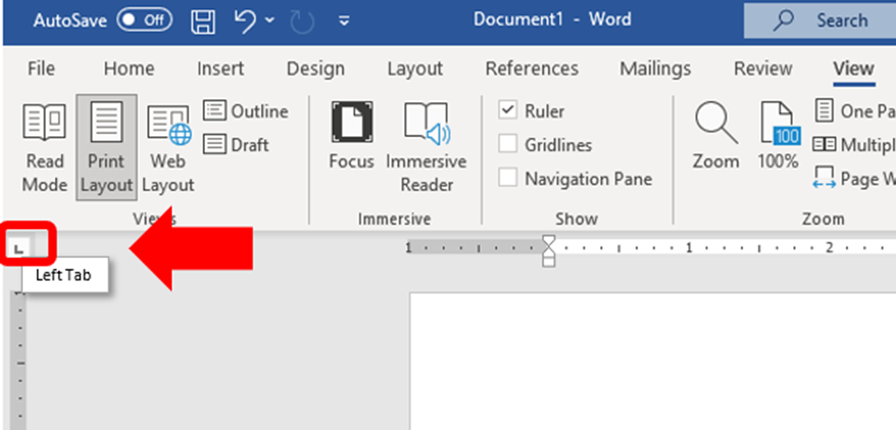896x430 pixels.
Task: Click inside the blank document page
Action: [652, 361]
